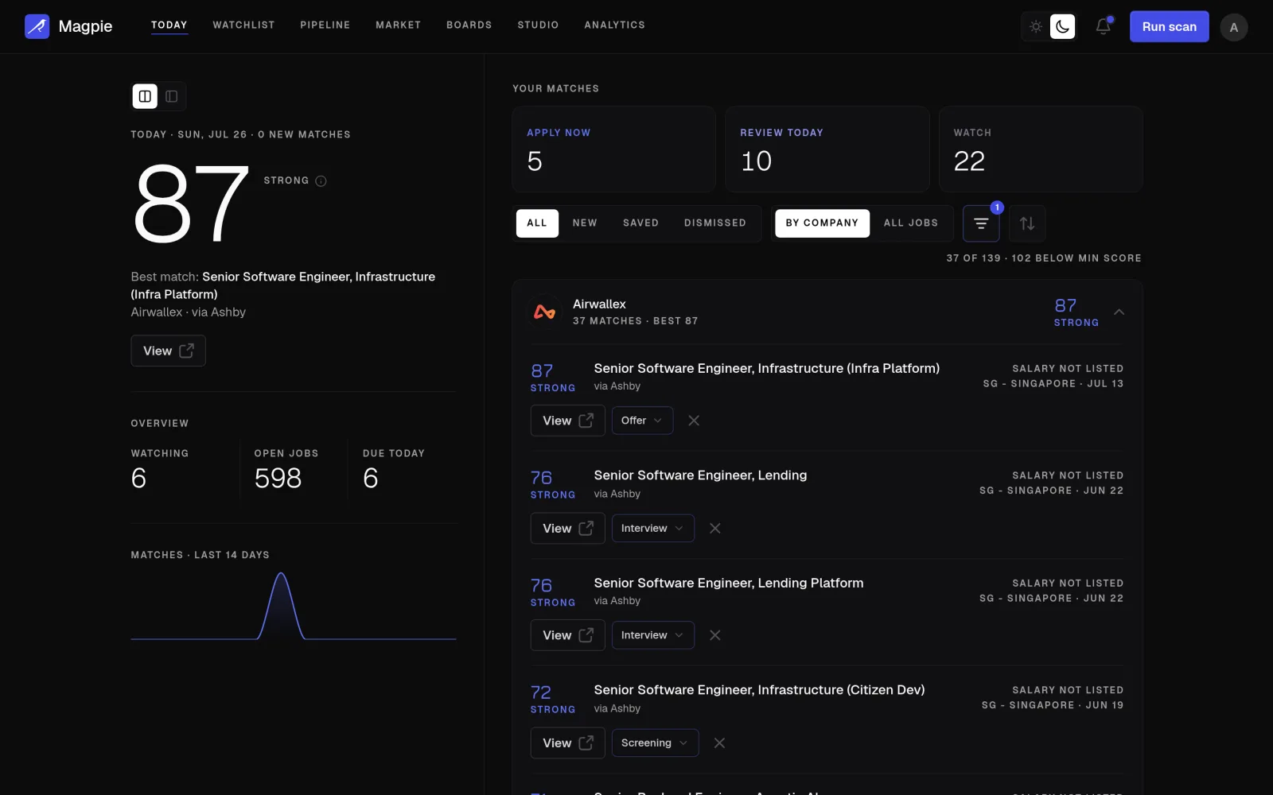This screenshot has width=1273, height=795.
Task: Open the Apply Now card
Action: pyautogui.click(x=614, y=149)
